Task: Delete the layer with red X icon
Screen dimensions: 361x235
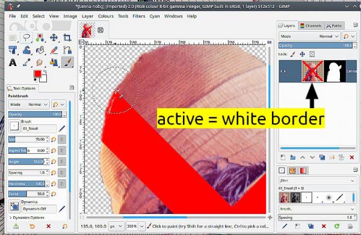Action: point(351,157)
